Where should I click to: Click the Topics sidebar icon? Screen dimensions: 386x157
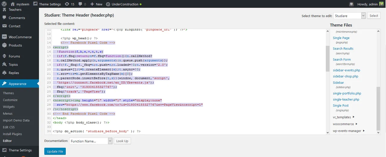pyautogui.click(x=5, y=64)
